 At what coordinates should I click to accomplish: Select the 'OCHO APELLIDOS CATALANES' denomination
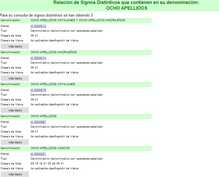(x=53, y=84)
